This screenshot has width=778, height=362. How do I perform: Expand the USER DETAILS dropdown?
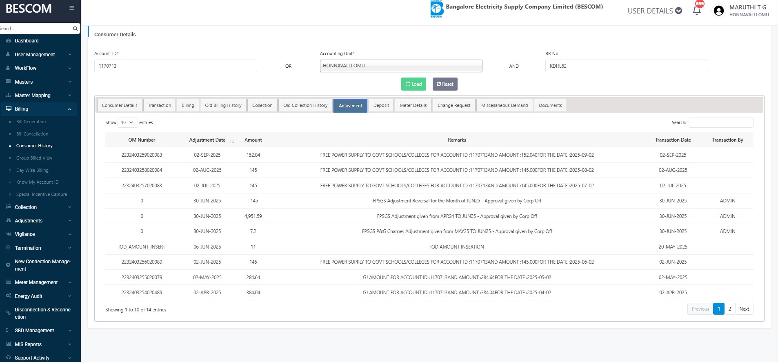point(654,11)
